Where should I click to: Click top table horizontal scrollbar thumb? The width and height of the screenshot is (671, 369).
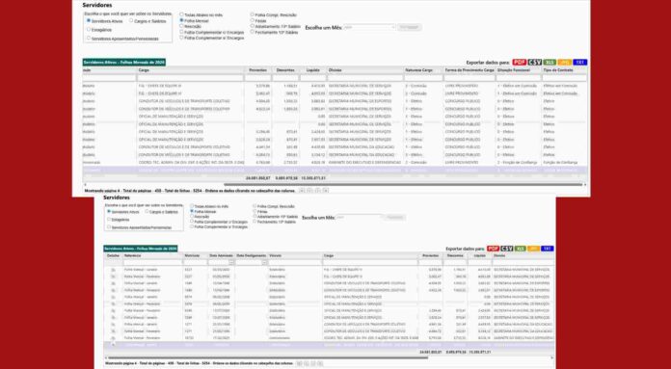click(x=403, y=185)
